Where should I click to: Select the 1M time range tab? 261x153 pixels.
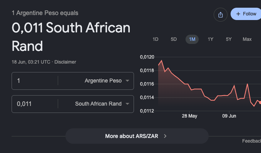[x=192, y=39]
